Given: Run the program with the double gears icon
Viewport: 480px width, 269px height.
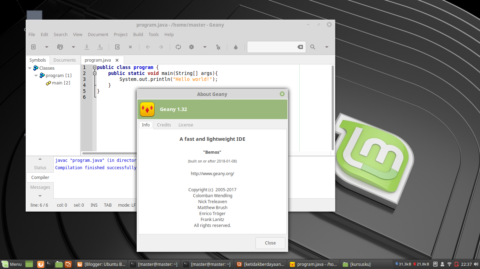Looking at the screenshot, I should tap(218, 47).
